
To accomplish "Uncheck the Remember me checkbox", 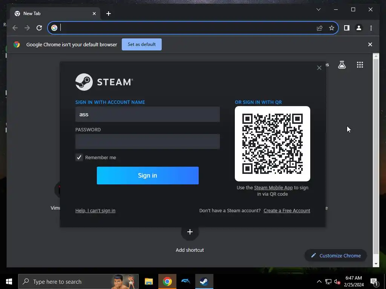I will point(79,158).
